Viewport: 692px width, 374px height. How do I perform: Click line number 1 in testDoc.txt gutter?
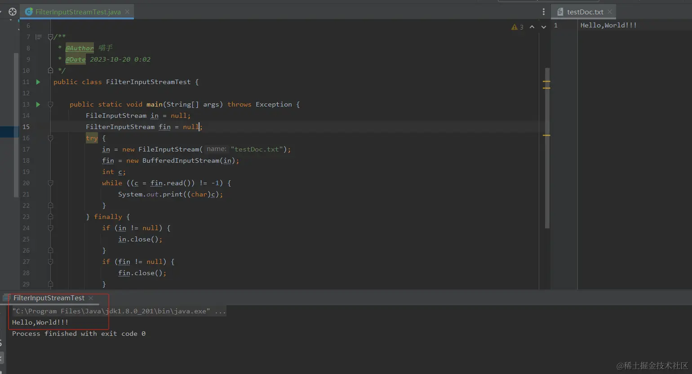pyautogui.click(x=556, y=25)
